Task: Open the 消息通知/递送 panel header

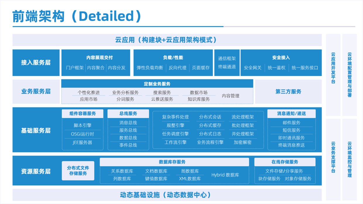Action: point(292,113)
